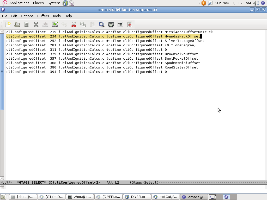Click the Cut scissors icon
This screenshot has height=200, width=267.
74,24
